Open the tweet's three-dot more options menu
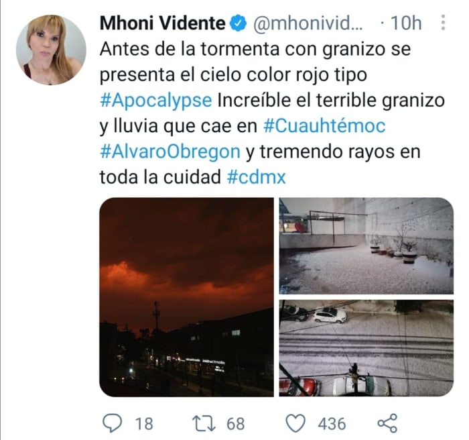This screenshot has height=440, width=469. (444, 22)
